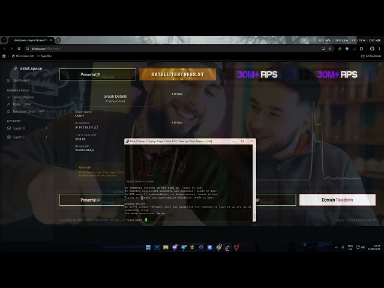The height and width of the screenshot is (288, 384).
Task: Click the volume icon in system tray
Action: (x=363, y=247)
